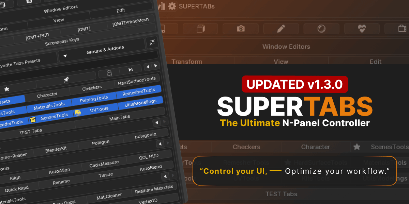Click the heart icon in the toolbar
The width and height of the screenshot is (409, 204).
[x=362, y=29]
